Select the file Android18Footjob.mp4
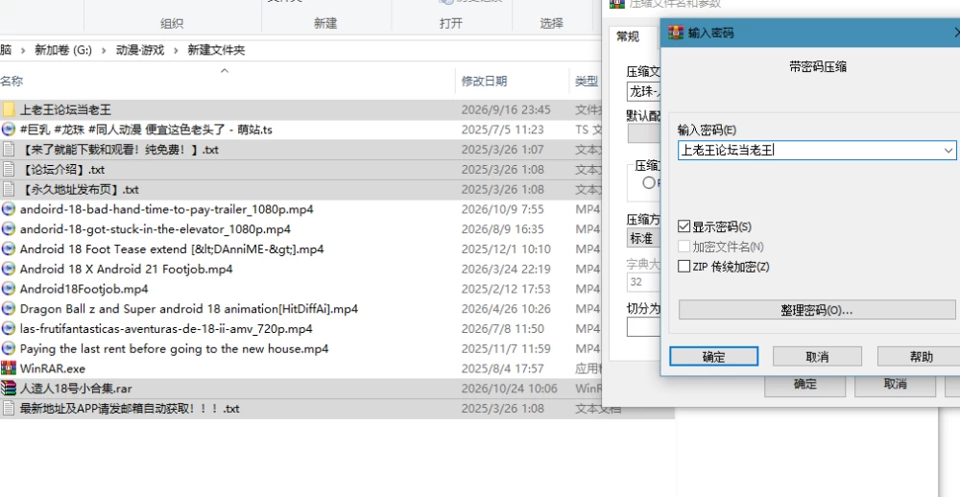 pos(84,289)
